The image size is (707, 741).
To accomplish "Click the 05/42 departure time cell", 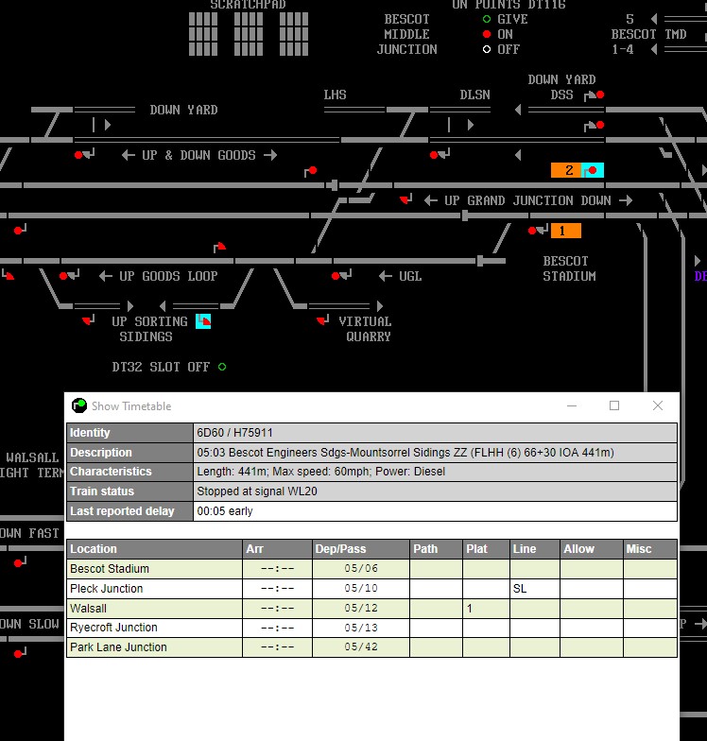I will 361,647.
